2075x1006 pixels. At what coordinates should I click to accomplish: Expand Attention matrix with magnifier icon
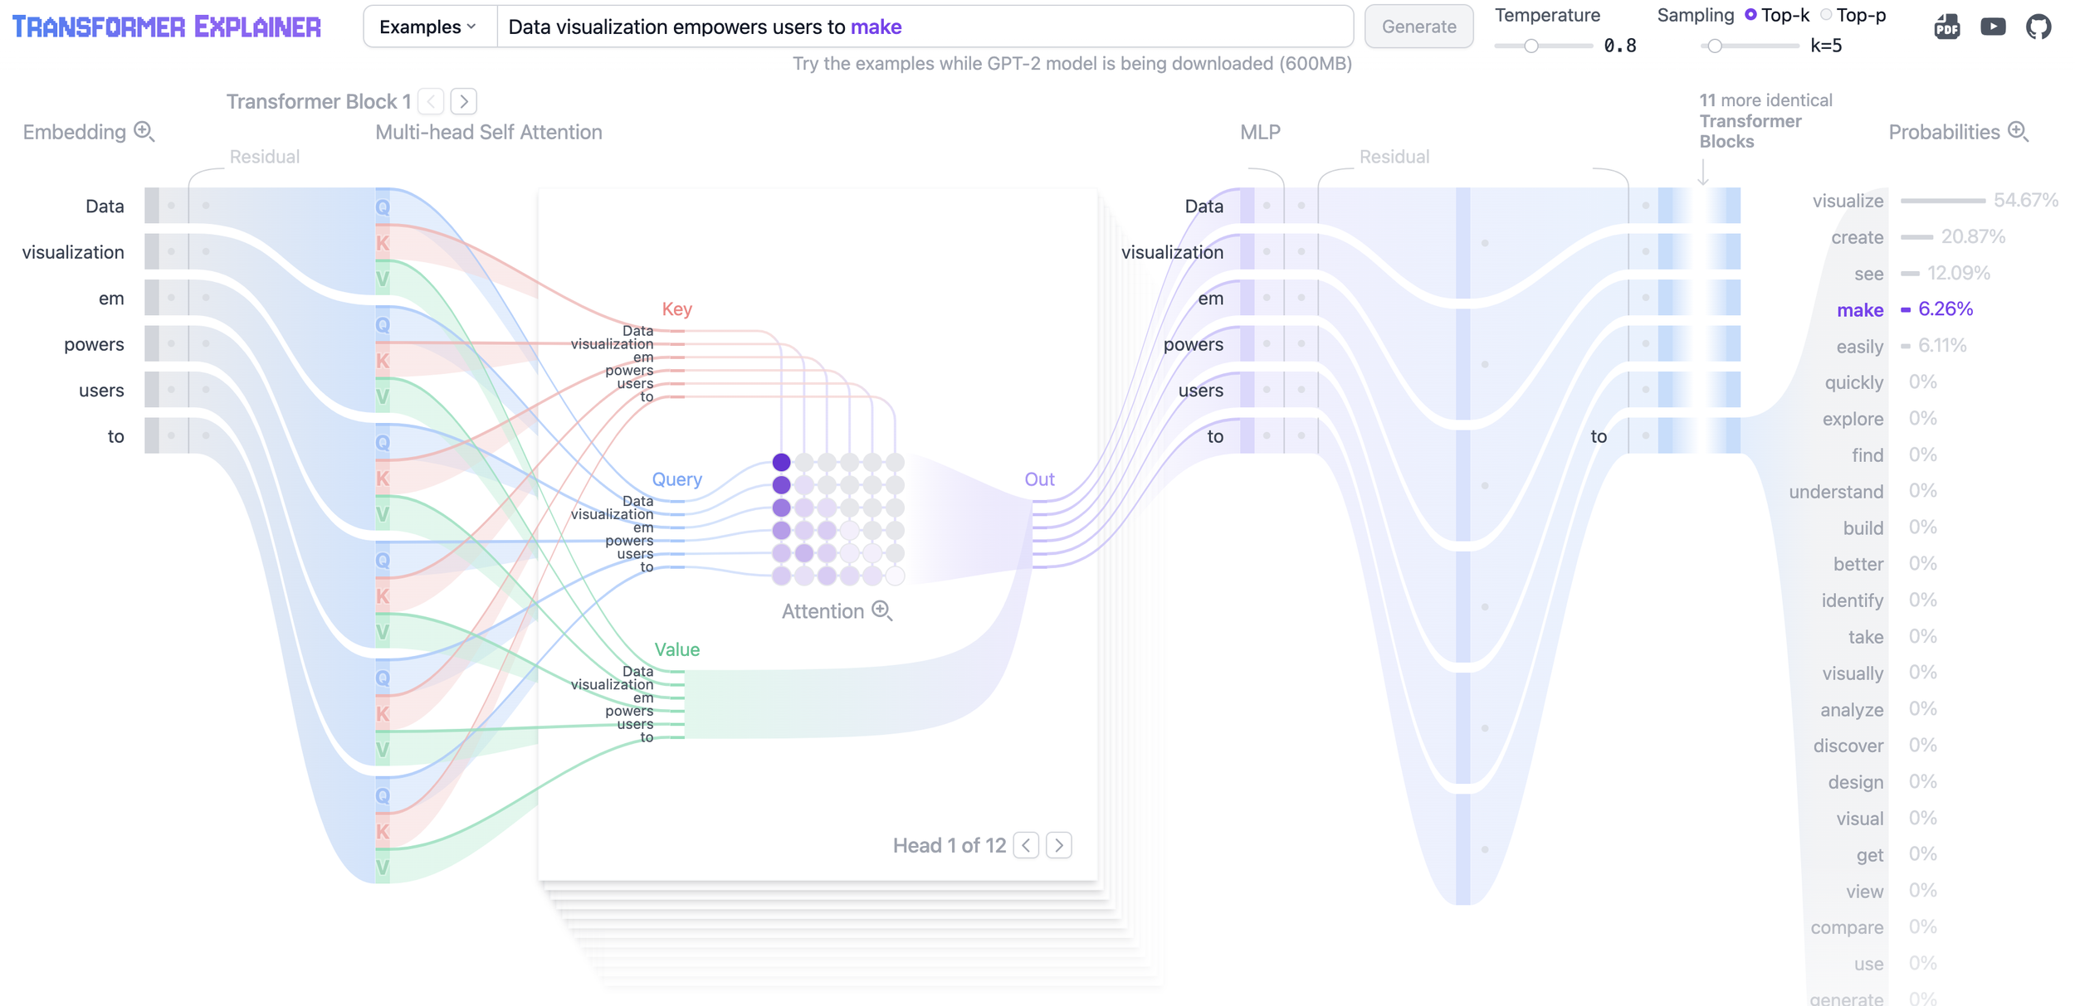click(882, 611)
